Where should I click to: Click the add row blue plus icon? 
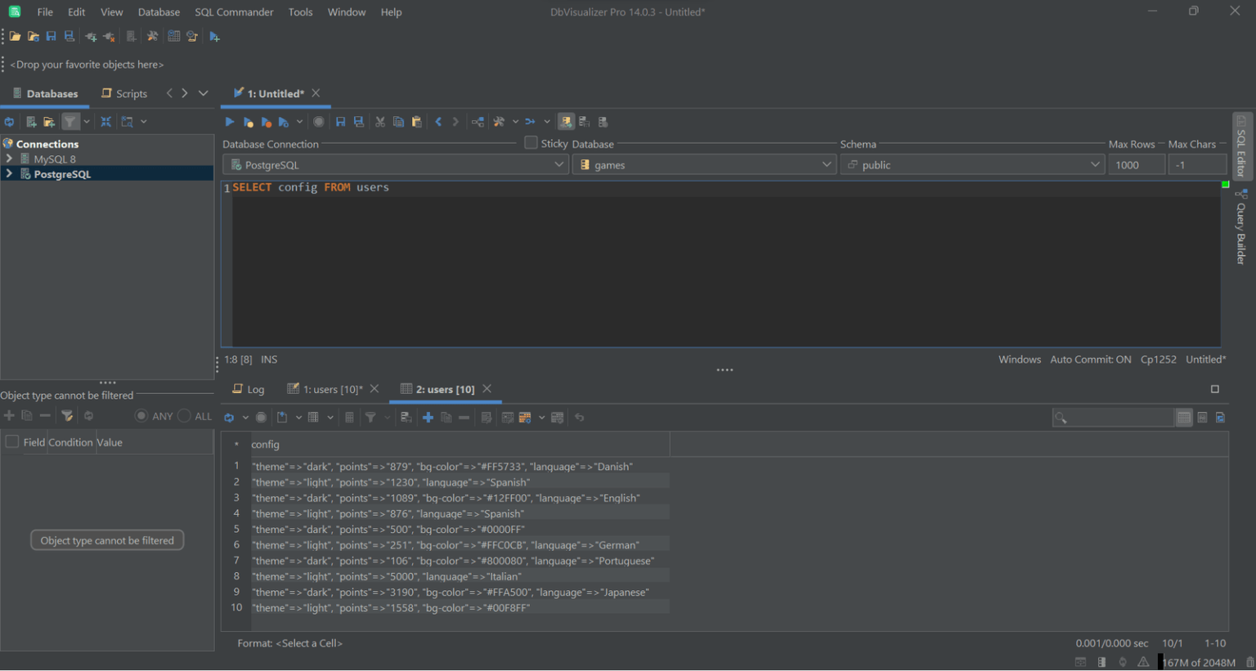tap(428, 418)
